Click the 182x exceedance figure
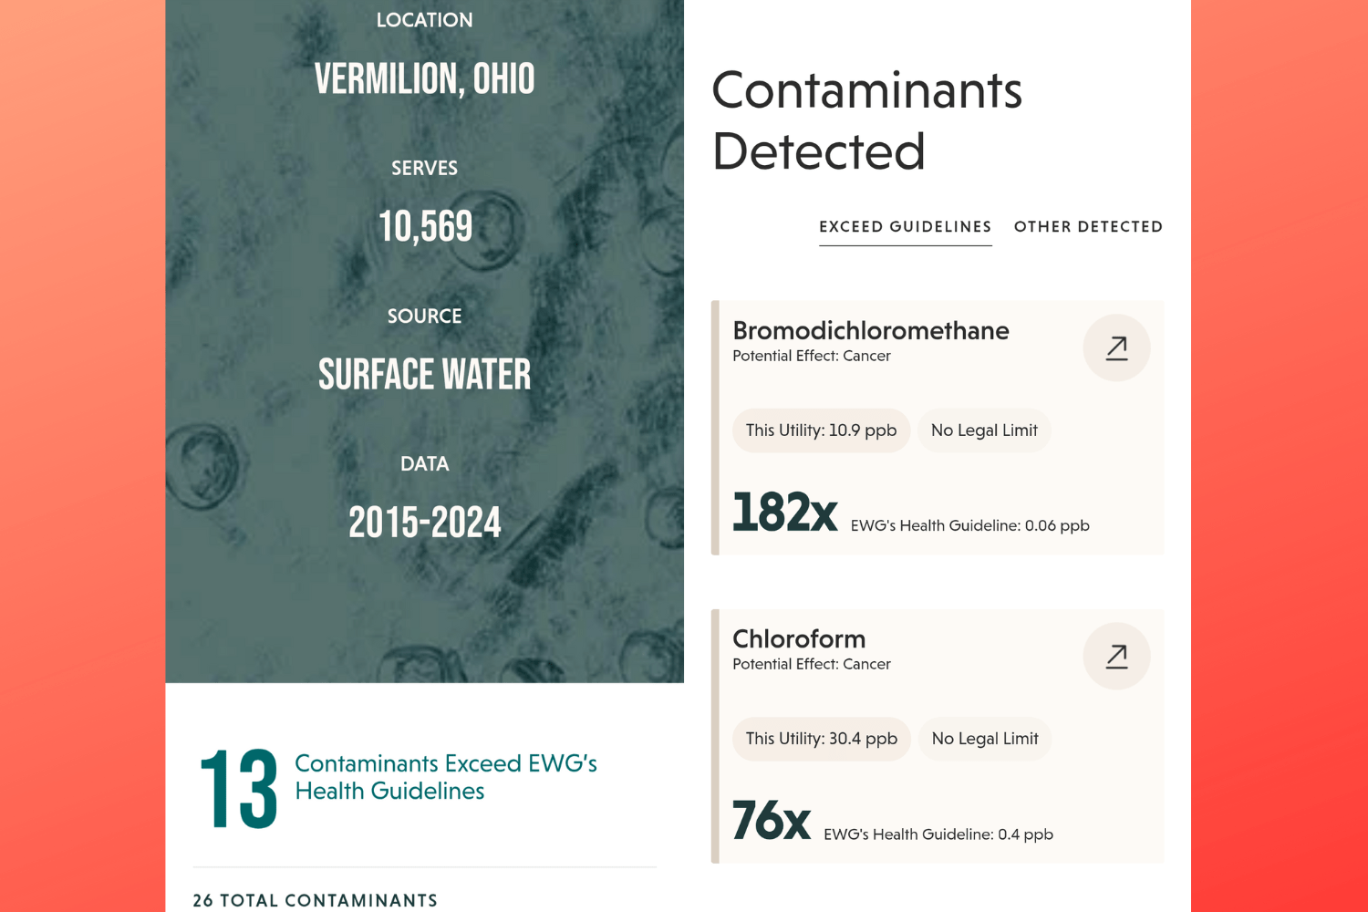 (x=784, y=513)
